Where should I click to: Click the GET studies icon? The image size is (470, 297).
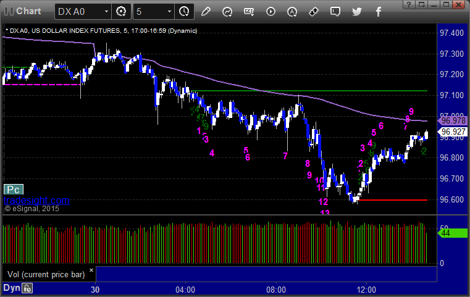249,12
